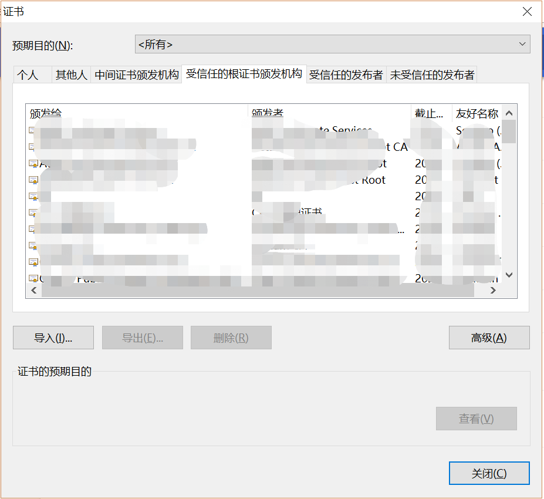Click the certificate icon on the bottom visible row
Viewport: 544px width, 499px height.
[33, 278]
